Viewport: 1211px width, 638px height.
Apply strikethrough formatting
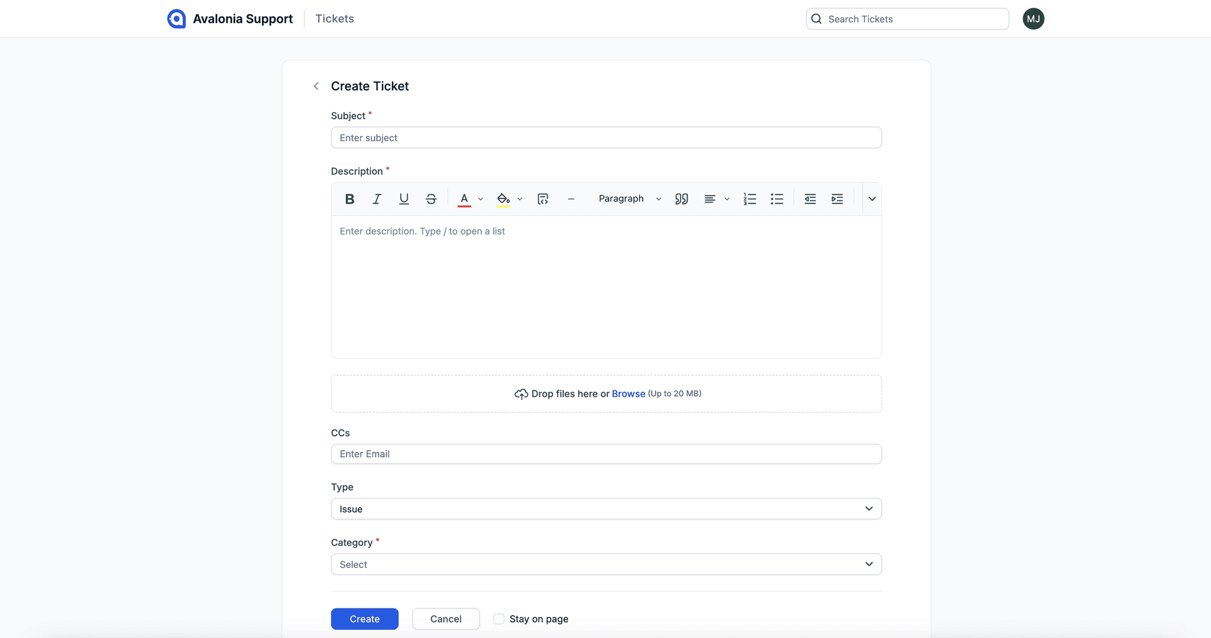pos(431,198)
